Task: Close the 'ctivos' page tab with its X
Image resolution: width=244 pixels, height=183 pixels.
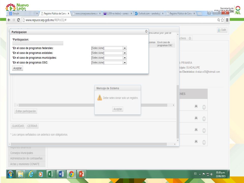Action: [x=190, y=38]
